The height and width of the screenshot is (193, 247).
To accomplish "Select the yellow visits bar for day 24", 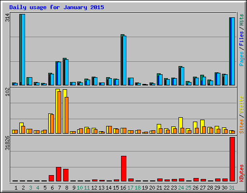I will [x=179, y=125].
